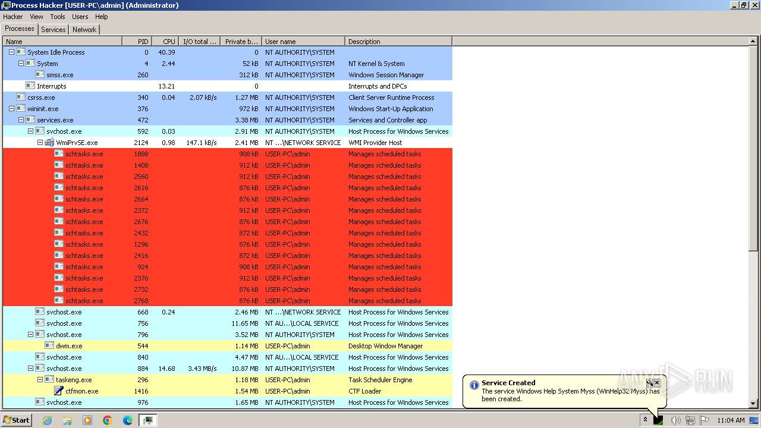Click icon of schtasks.exe PID 1888
The width and height of the screenshot is (761, 428).
[x=59, y=154]
